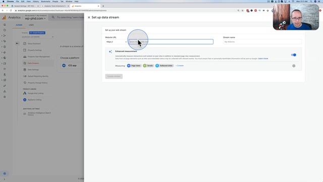This screenshot has height=182, width=323.
Task: Close the Set up data stream panel
Action: (x=89, y=18)
